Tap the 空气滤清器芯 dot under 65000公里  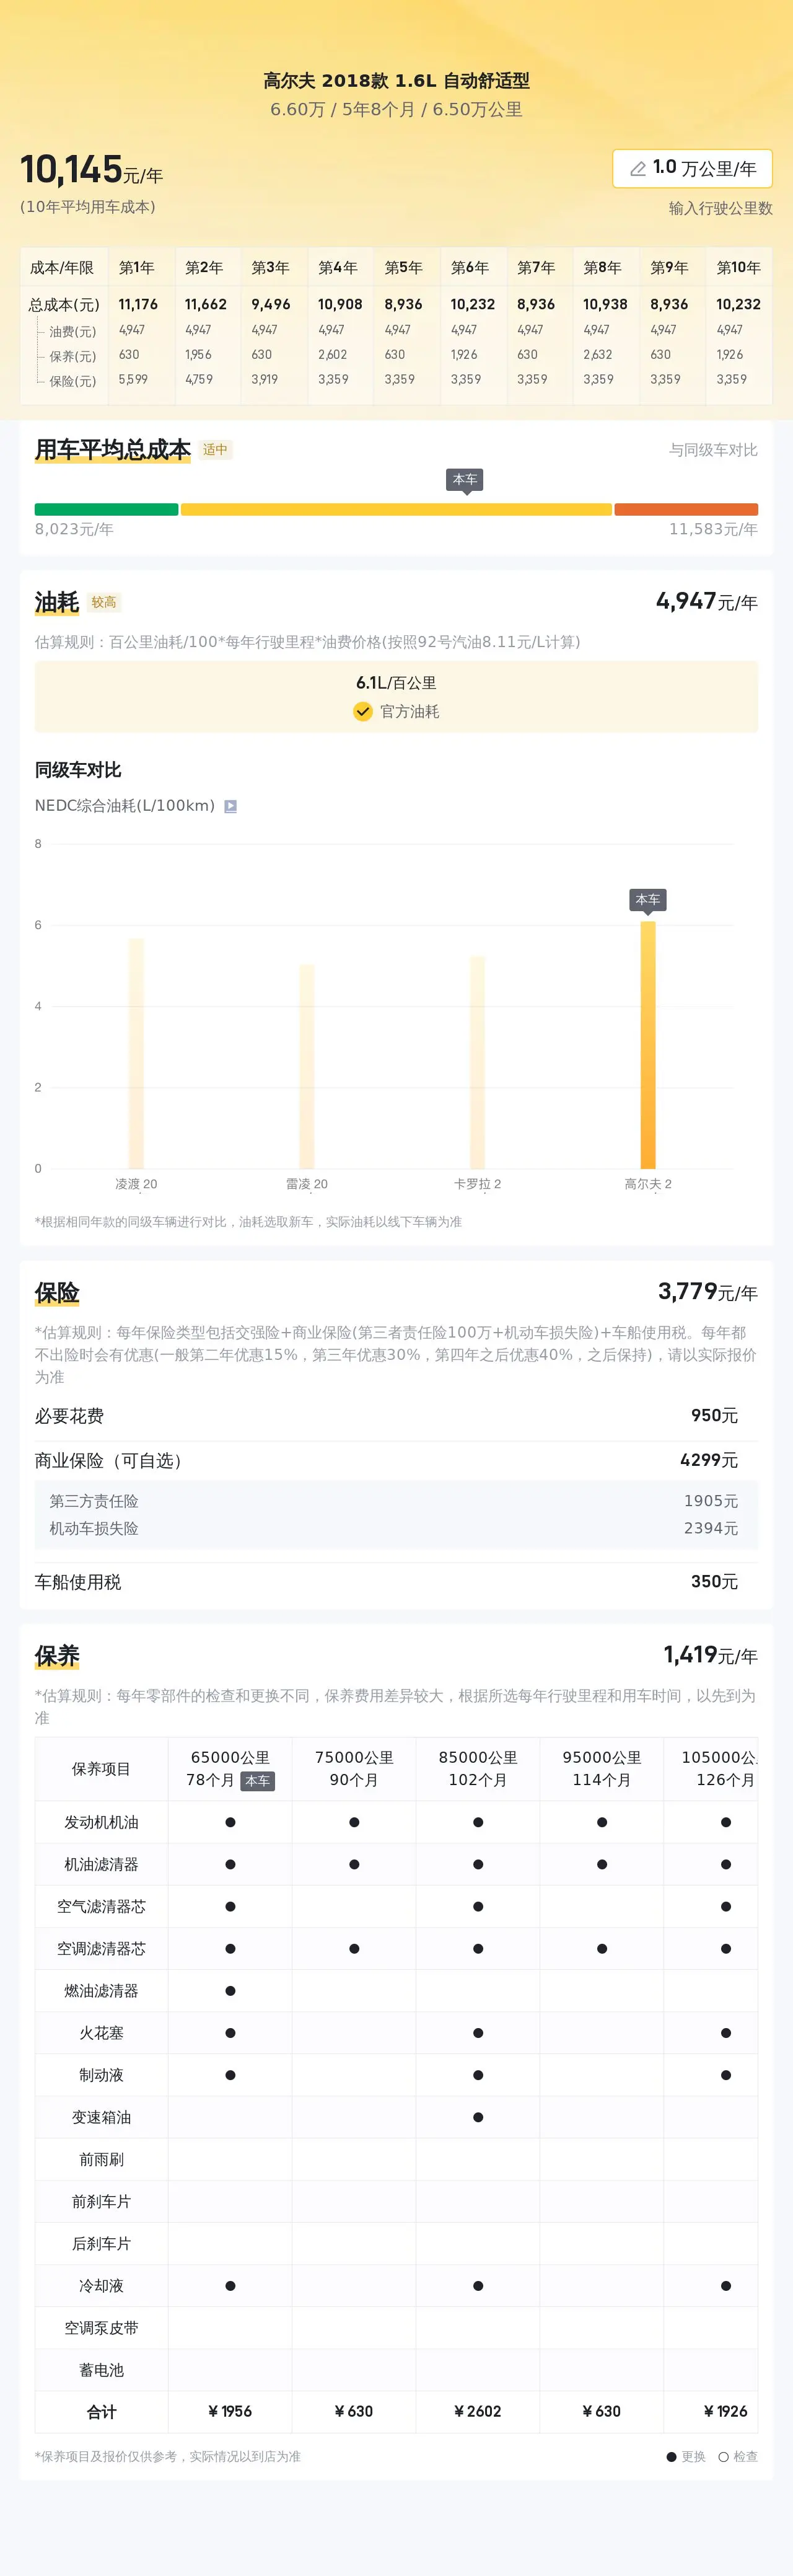point(230,1906)
